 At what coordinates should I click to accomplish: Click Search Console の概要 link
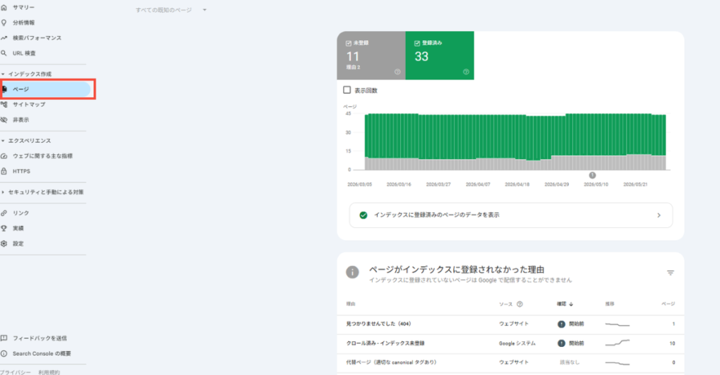pyautogui.click(x=41, y=353)
